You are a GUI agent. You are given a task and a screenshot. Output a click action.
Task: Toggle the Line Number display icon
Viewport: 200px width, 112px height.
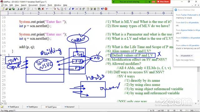coord(80,9)
